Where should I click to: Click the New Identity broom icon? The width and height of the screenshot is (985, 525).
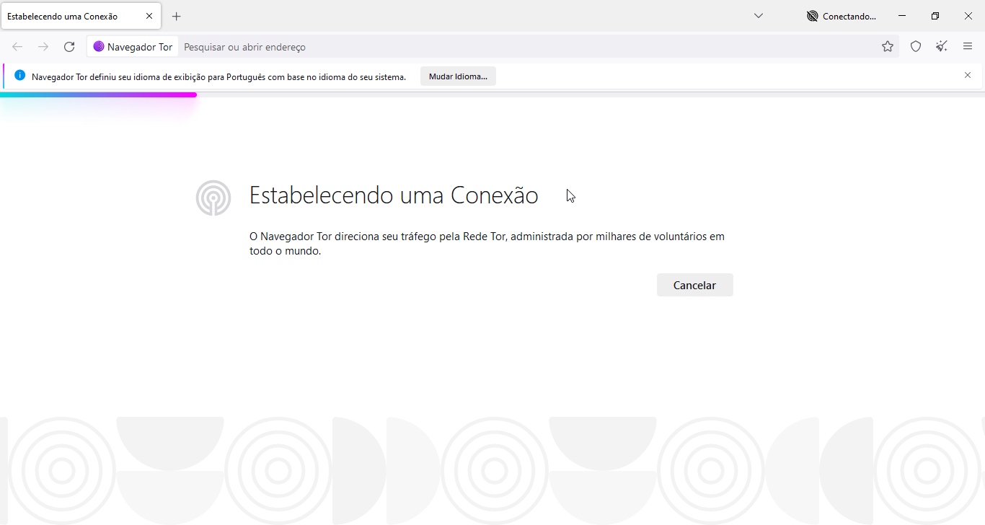942,47
